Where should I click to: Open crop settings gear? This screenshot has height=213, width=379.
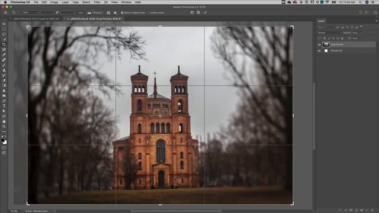(115, 12)
